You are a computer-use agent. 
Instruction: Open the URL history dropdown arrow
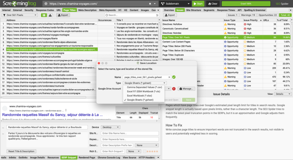[x=155, y=4]
